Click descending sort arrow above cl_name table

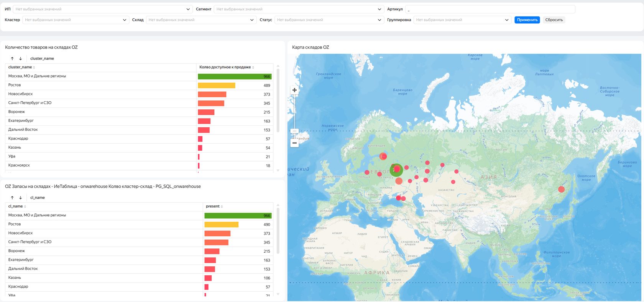[x=20, y=198]
